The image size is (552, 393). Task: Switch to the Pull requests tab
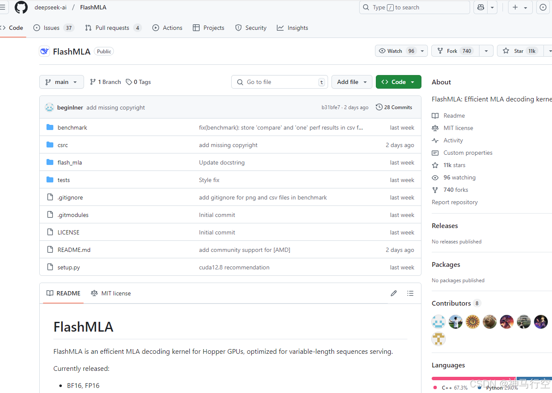click(x=113, y=28)
